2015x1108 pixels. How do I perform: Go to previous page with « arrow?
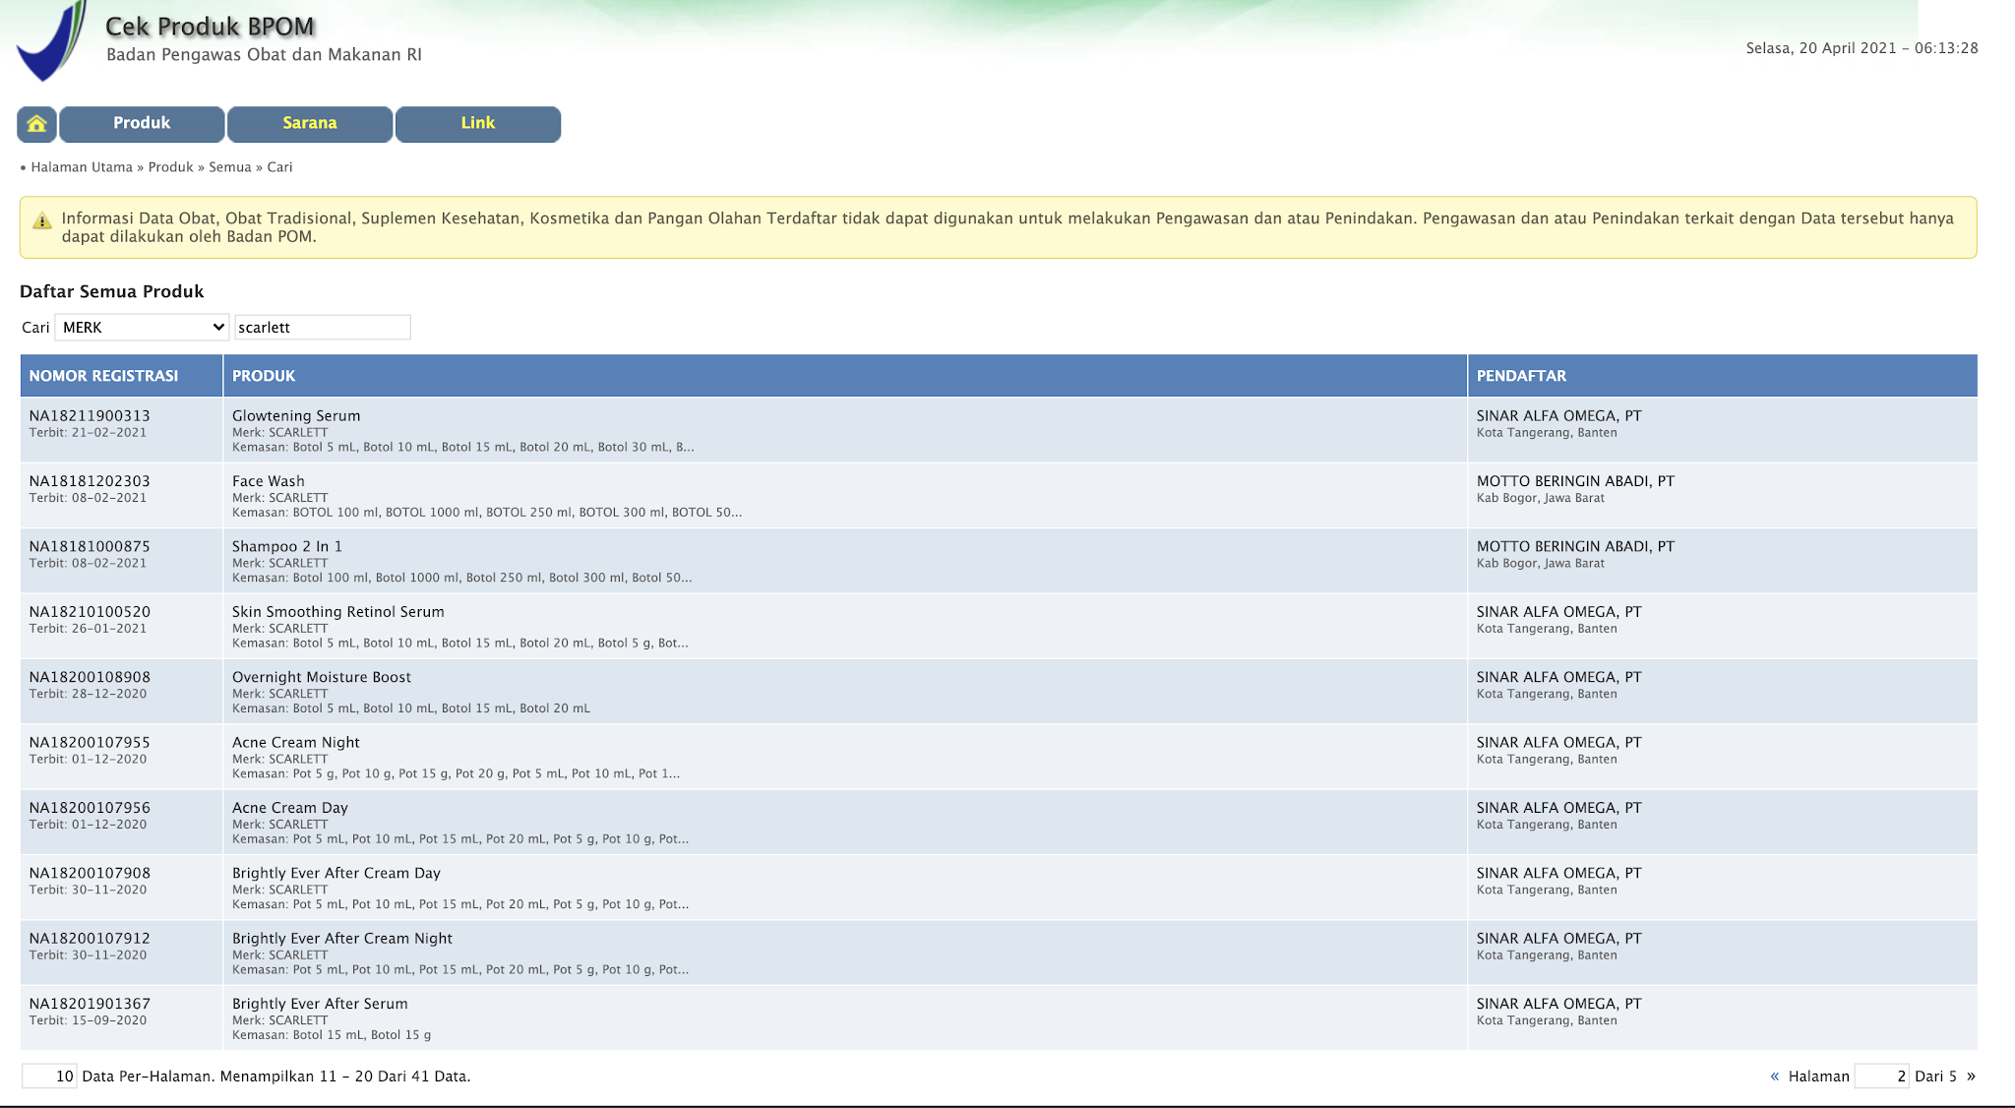click(x=1775, y=1076)
